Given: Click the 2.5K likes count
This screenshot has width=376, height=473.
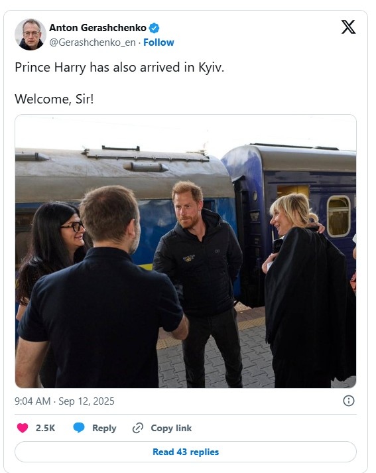Looking at the screenshot, I should coord(46,428).
